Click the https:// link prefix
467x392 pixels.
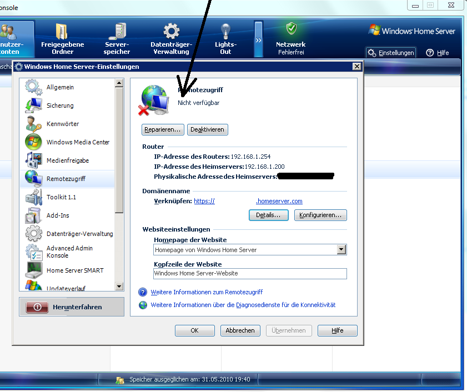click(204, 201)
